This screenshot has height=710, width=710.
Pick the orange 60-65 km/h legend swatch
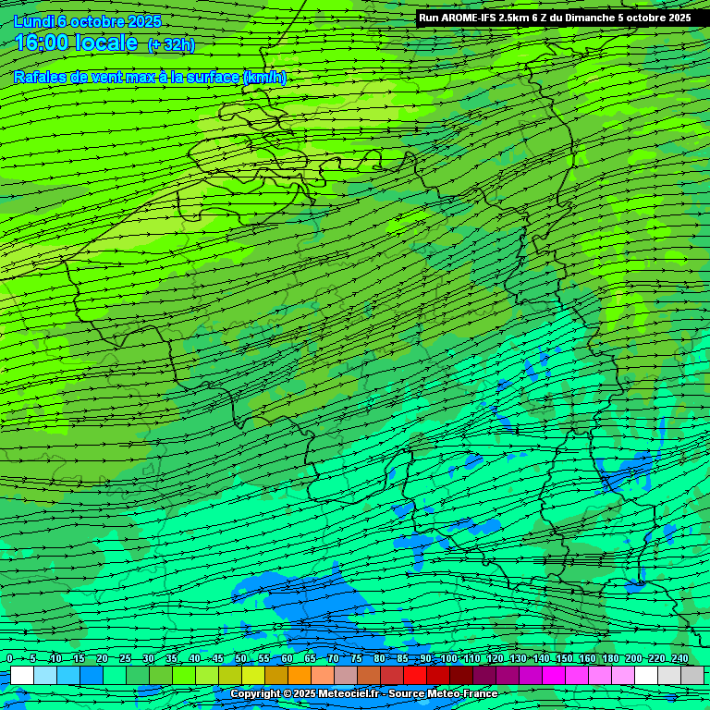tap(299, 675)
